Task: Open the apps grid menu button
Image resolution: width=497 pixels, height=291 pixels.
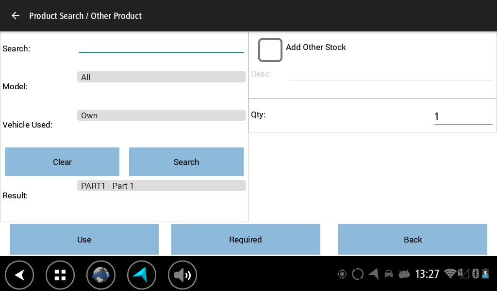Action: pyautogui.click(x=60, y=275)
